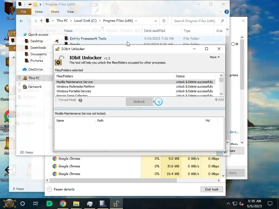Screen dimensions: 279x209
Task: Click the search magnifier icon
Action: pyautogui.click(x=222, y=21)
